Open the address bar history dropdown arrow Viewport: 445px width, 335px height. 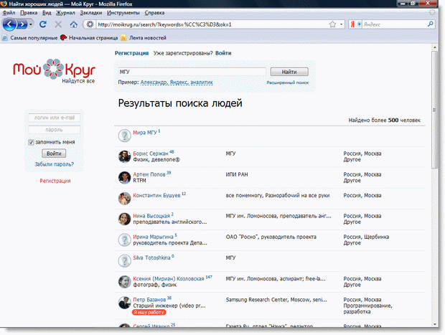pos(341,24)
